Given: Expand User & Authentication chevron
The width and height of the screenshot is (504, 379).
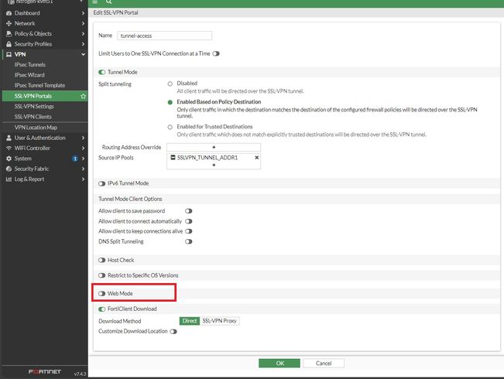Looking at the screenshot, I should (x=84, y=138).
